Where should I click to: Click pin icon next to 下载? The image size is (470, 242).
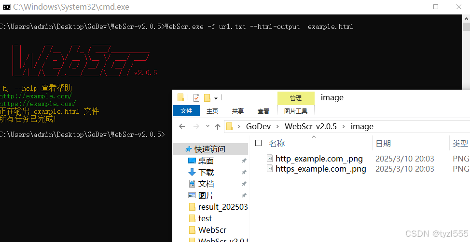(244, 172)
